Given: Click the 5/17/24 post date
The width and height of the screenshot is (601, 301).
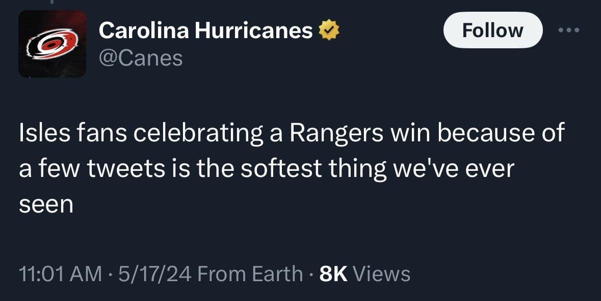Looking at the screenshot, I should coord(154,275).
